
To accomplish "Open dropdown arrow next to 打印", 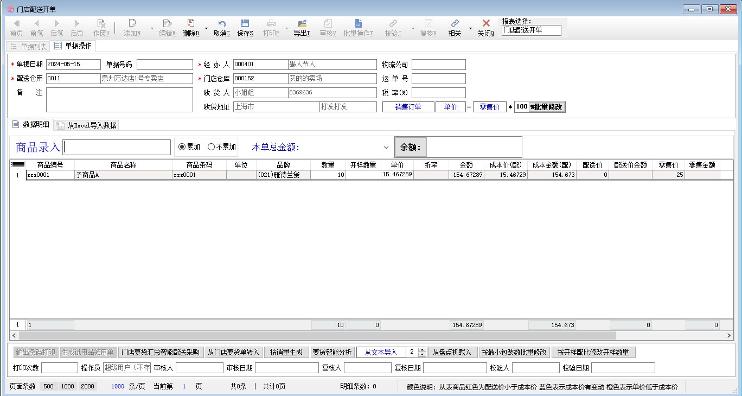I will (286, 28).
